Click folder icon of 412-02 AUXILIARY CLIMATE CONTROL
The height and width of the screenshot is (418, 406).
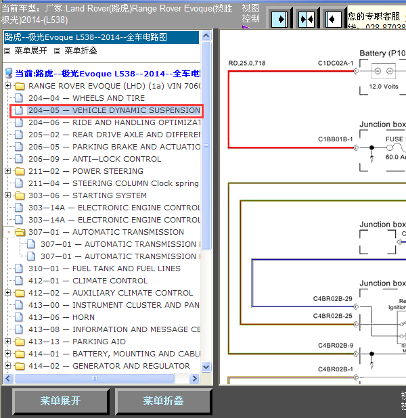click(20, 293)
